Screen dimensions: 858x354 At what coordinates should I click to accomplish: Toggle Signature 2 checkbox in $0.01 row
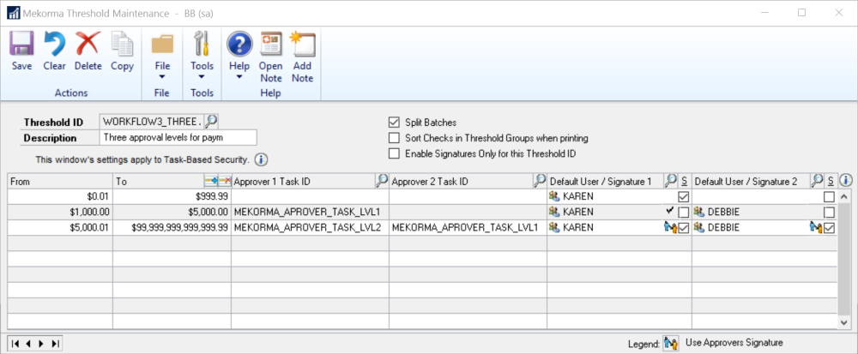(830, 196)
